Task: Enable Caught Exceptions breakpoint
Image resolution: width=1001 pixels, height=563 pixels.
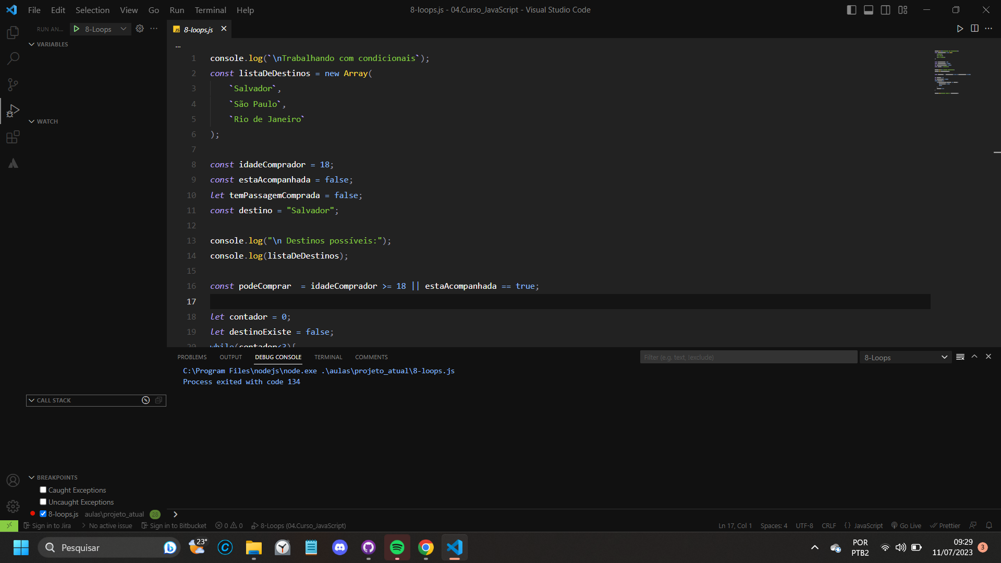Action: (x=43, y=490)
